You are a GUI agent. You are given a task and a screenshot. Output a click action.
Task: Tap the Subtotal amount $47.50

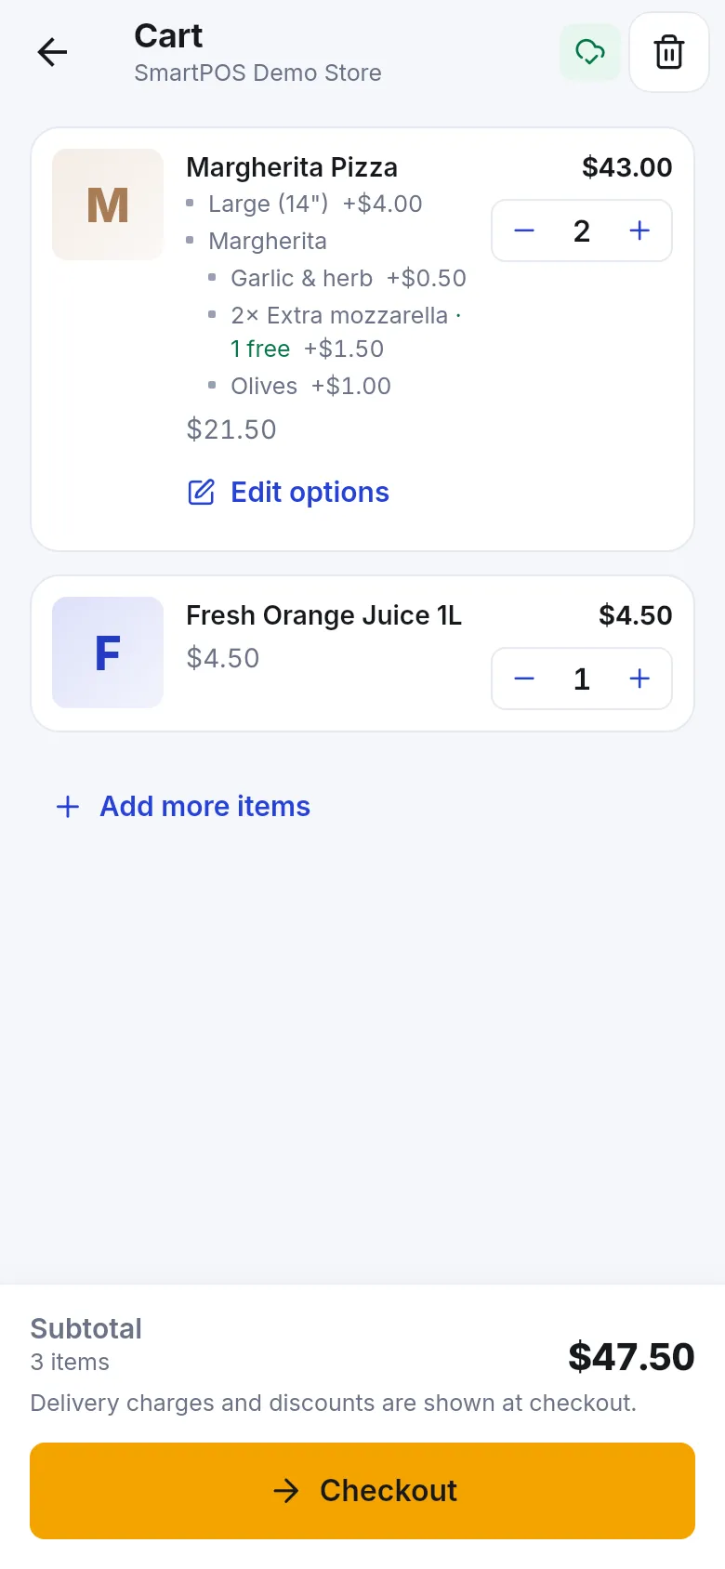point(631,1357)
